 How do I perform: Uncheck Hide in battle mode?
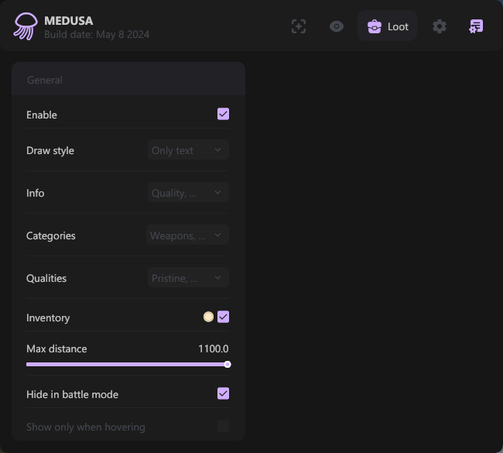[223, 393]
